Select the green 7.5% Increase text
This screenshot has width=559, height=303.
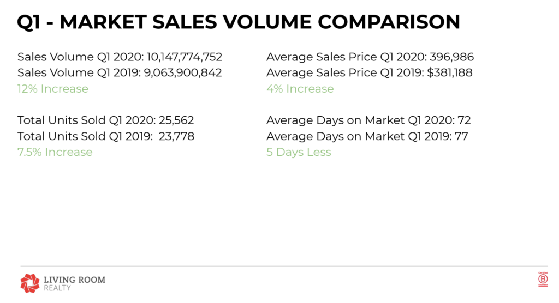(x=55, y=152)
